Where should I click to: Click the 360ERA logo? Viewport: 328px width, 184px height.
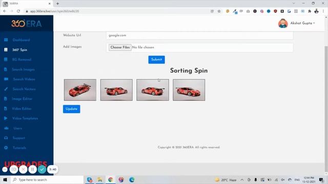point(27,24)
